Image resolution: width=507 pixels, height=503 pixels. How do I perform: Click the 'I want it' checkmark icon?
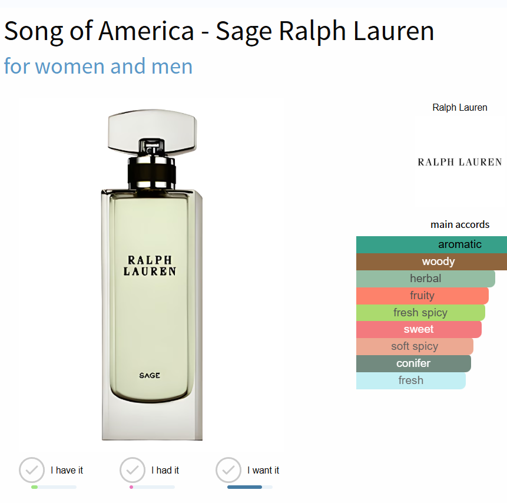tap(229, 470)
